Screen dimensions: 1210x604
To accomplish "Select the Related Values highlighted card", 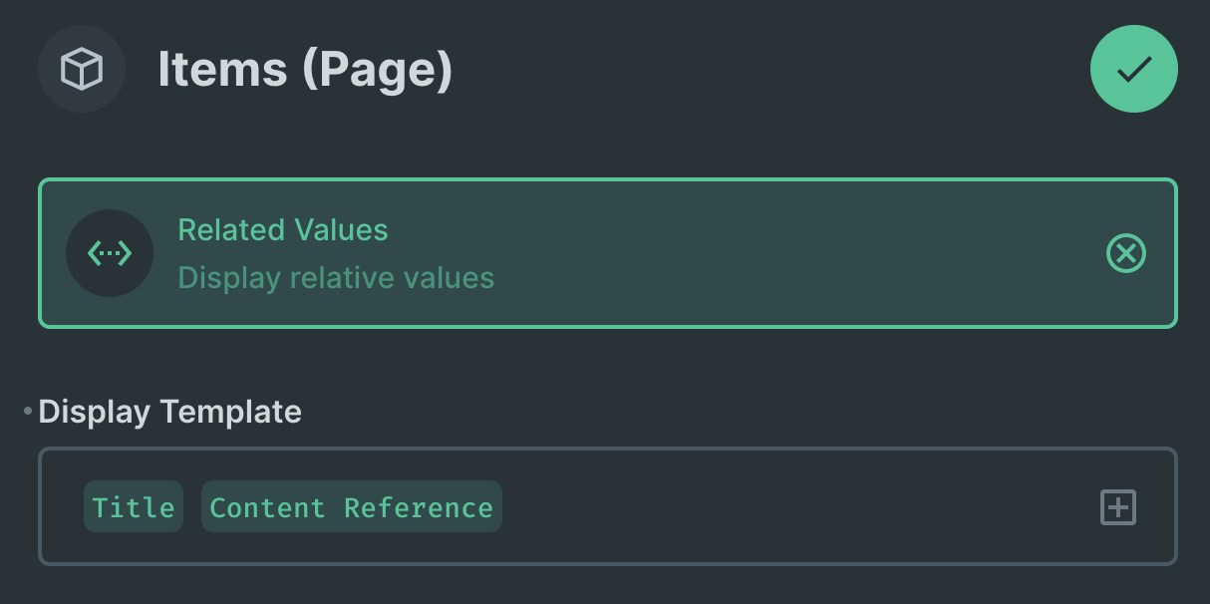I will (x=608, y=253).
